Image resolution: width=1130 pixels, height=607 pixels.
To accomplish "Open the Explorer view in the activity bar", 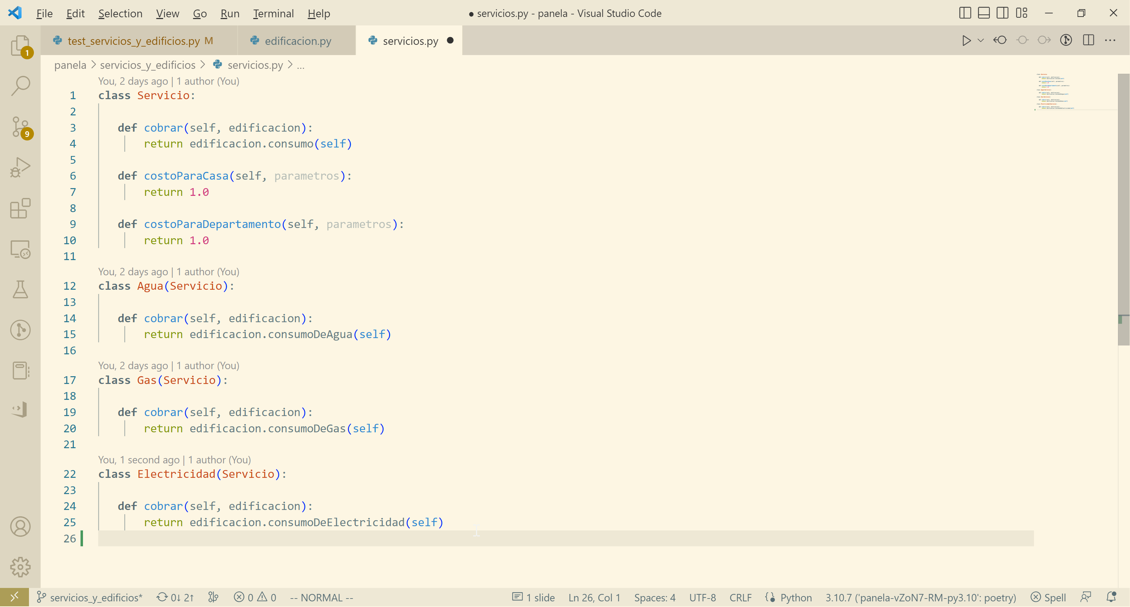I will click(20, 45).
